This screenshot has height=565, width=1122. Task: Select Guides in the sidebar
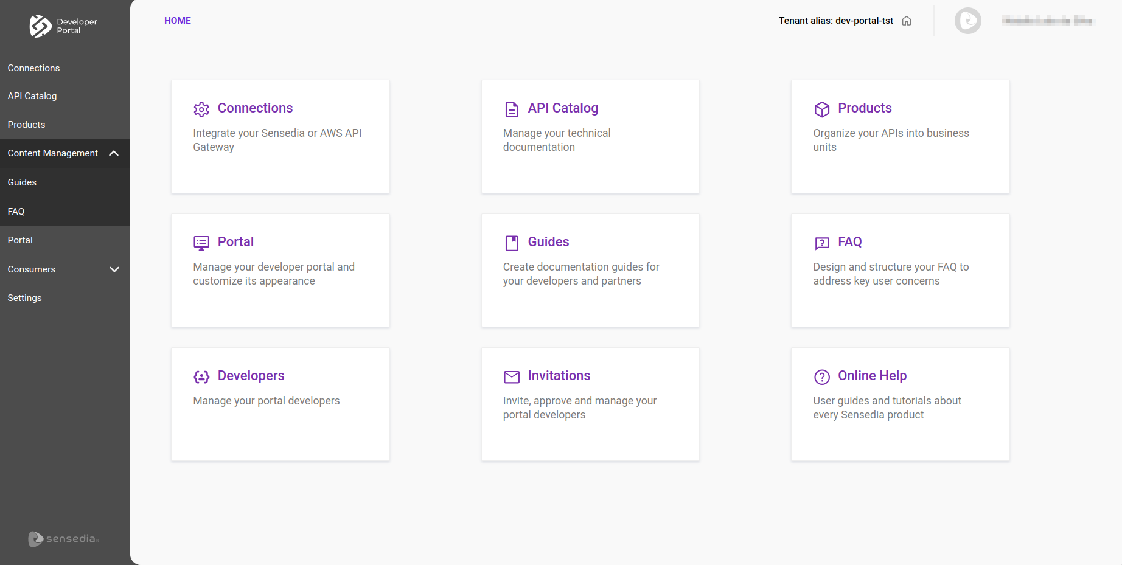coord(22,182)
